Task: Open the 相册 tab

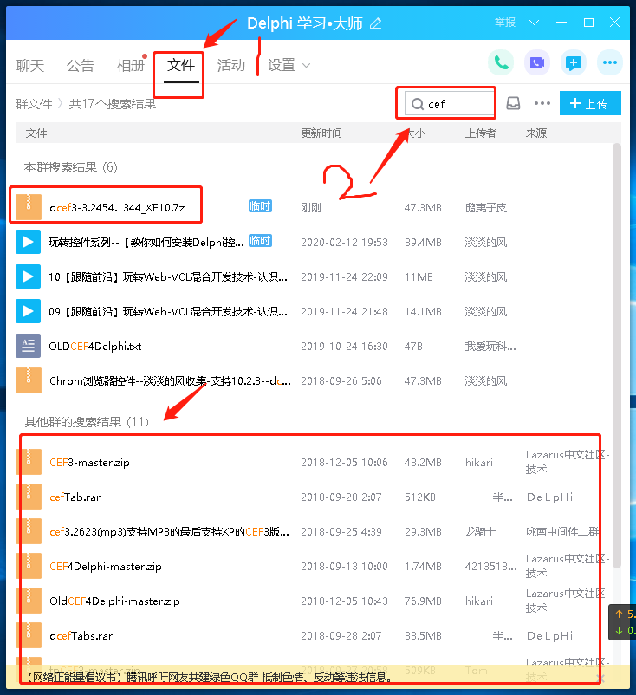Action: coord(131,65)
